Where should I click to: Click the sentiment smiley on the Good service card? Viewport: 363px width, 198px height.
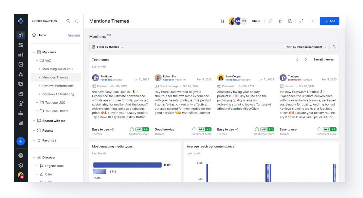tap(194, 129)
